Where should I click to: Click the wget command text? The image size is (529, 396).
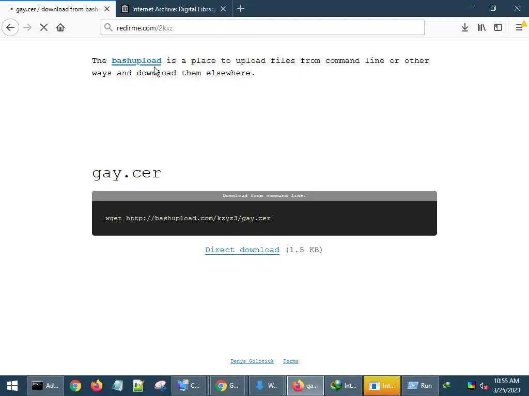[x=188, y=218]
